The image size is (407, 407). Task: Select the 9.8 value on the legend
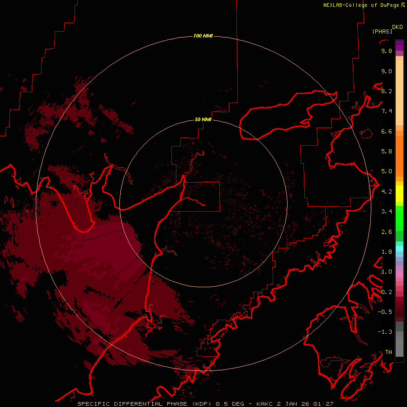387,51
